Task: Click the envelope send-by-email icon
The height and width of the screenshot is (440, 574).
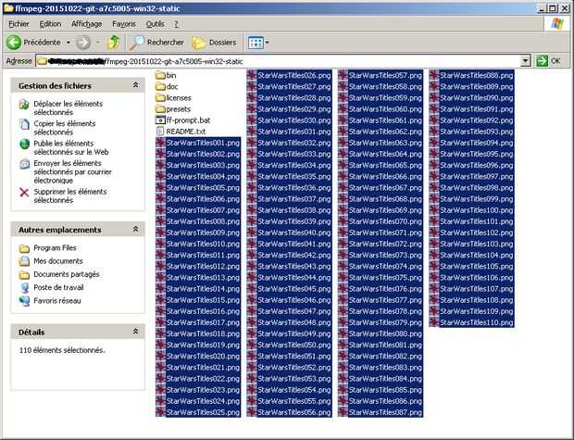Action: click(24, 164)
